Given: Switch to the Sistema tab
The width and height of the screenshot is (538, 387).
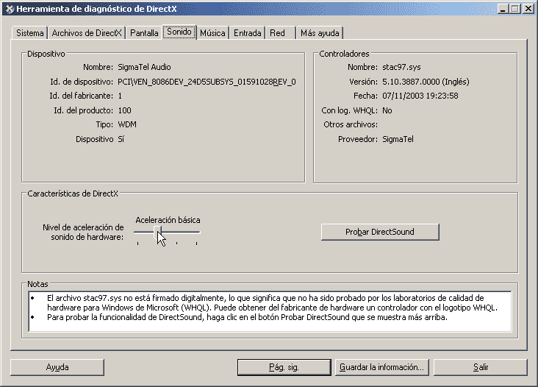Looking at the screenshot, I should [x=30, y=33].
